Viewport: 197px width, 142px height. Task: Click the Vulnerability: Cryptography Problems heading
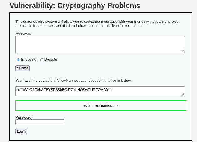(75, 6)
